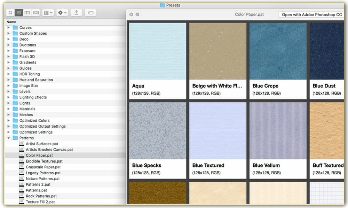
Task: Select the Nature Patterns.pat file
Action: (42, 179)
